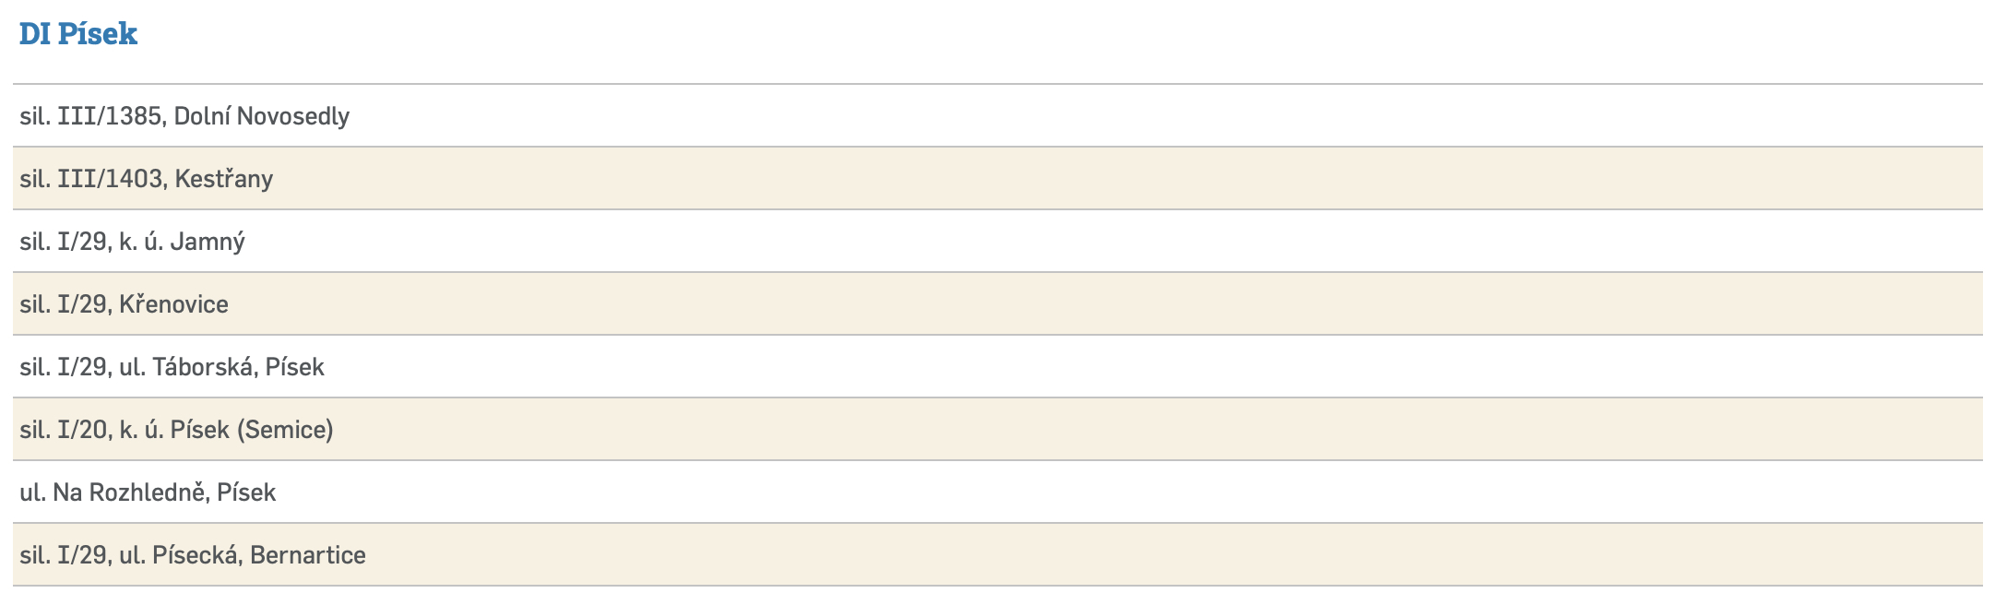Click the word Křenovice

click(174, 304)
